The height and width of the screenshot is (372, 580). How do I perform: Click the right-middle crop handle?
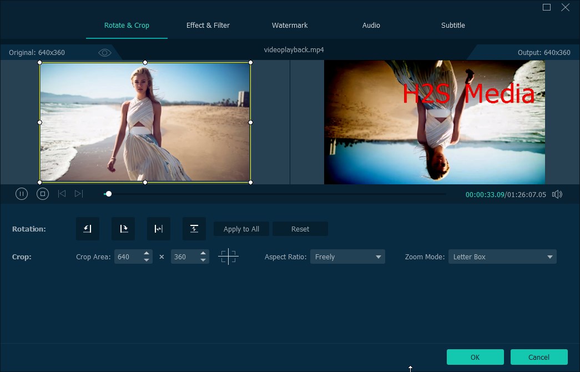(250, 122)
